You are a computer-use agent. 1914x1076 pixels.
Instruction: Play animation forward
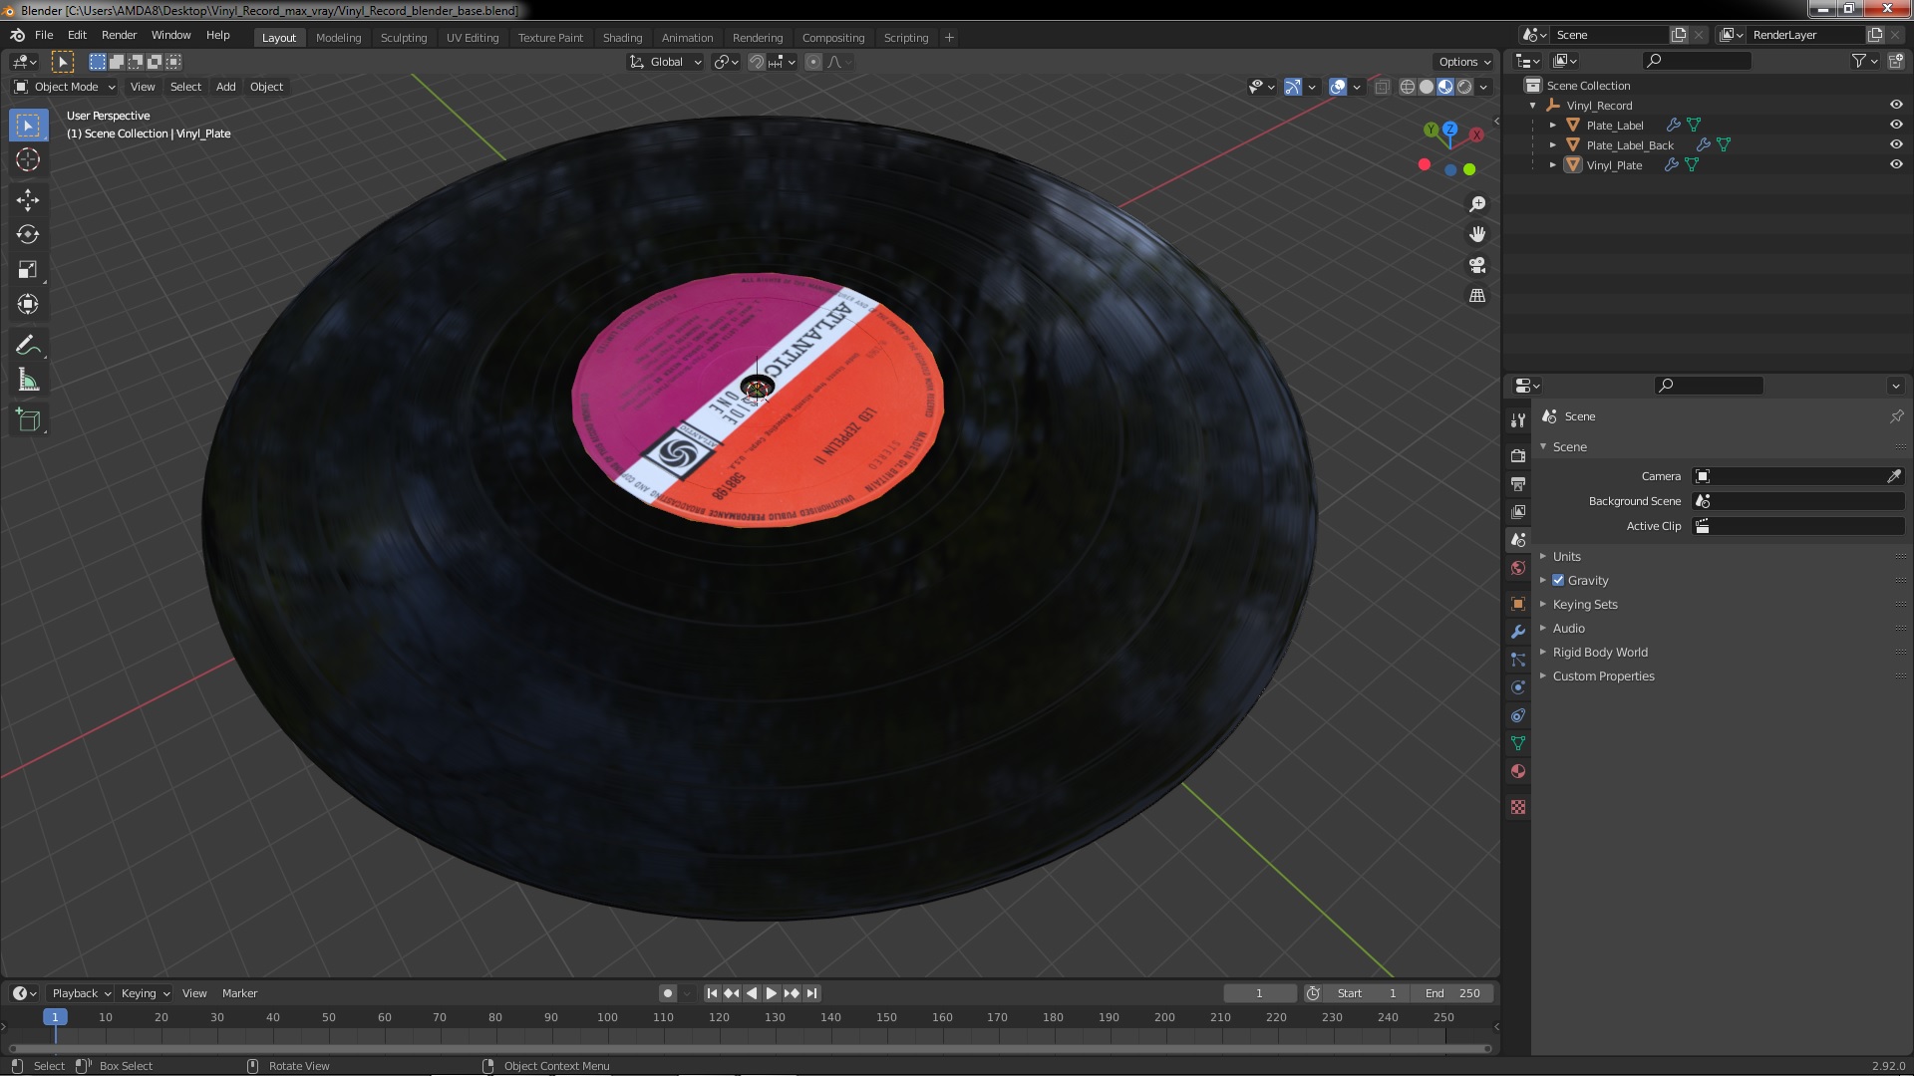[x=772, y=993]
